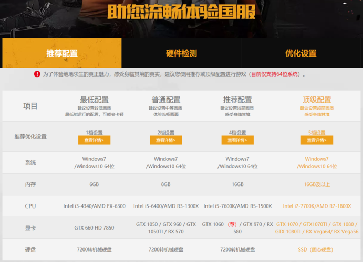
Task: Click 7200转机械硬盘 under 最低配置
Action: [x=94, y=249]
